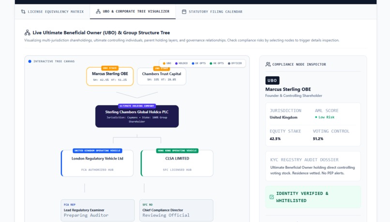Screen dimensions: 390x222
Task: Click the Live UBO & Group Structure Tree heading
Action: coord(101,32)
